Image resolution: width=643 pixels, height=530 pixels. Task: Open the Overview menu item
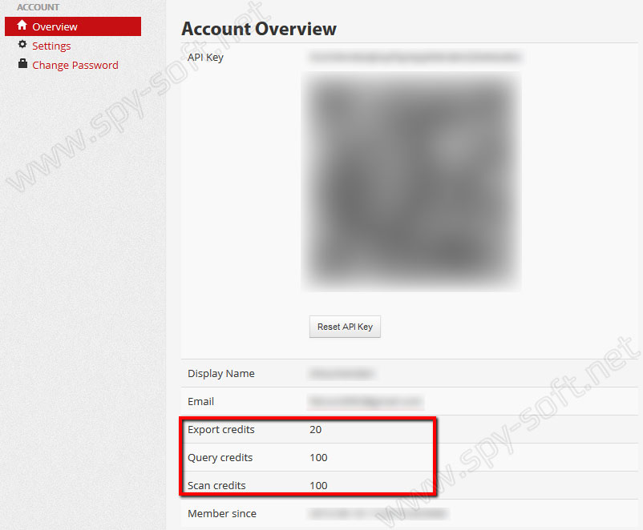click(73, 26)
